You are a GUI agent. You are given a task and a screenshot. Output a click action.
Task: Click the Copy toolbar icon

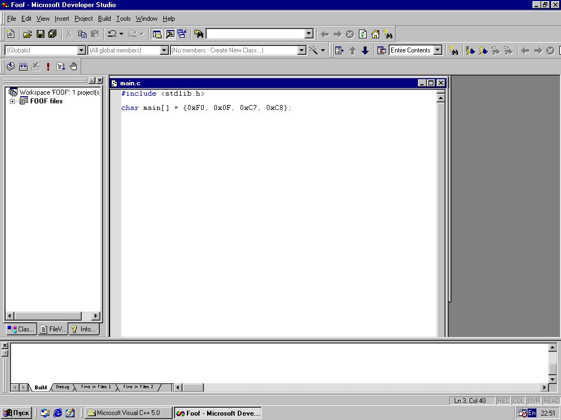point(82,34)
